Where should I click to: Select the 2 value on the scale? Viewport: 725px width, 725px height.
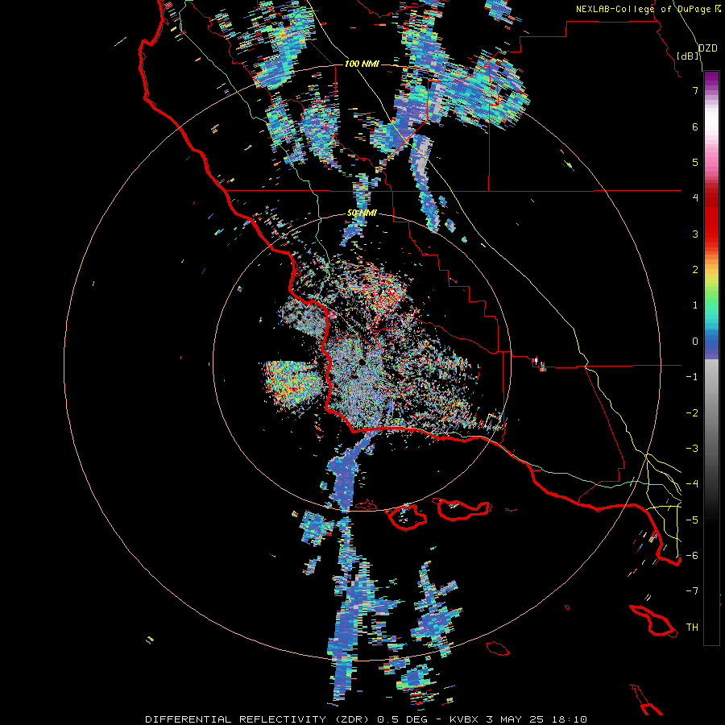pos(695,270)
